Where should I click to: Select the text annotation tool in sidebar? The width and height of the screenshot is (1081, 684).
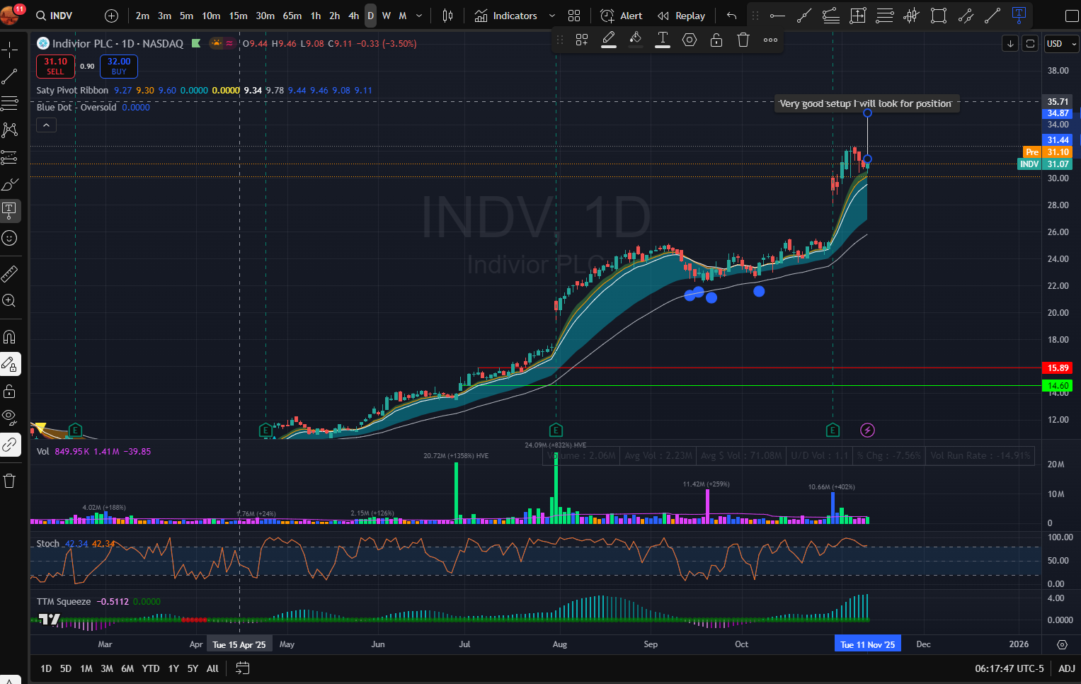[x=10, y=210]
